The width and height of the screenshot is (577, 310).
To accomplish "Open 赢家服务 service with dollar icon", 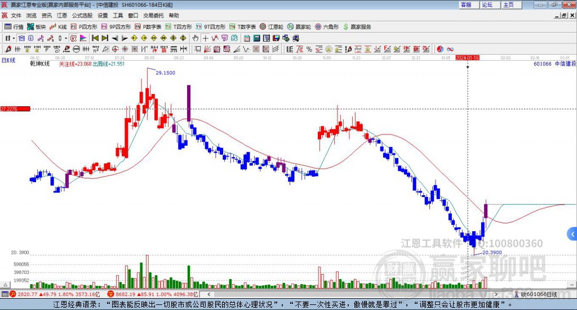I will (357, 27).
